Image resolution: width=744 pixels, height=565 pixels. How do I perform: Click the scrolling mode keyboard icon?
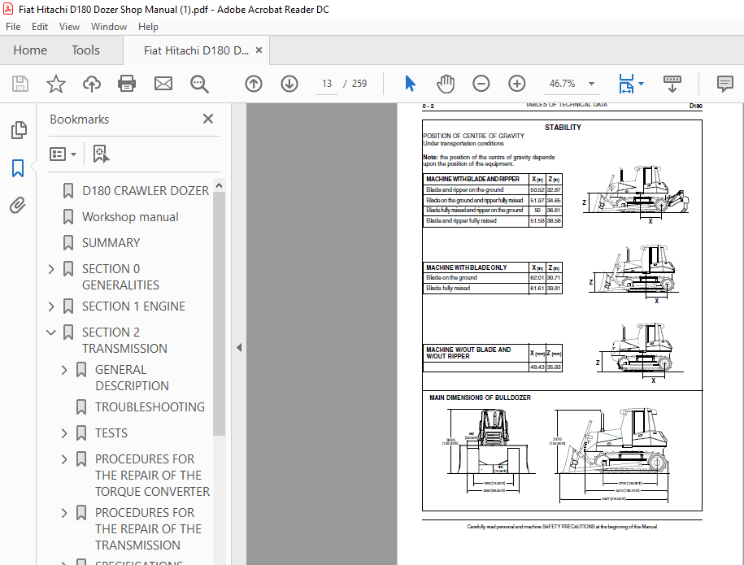672,84
